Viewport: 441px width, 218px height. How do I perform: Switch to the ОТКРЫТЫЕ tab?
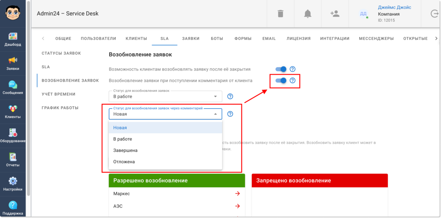(x=415, y=39)
